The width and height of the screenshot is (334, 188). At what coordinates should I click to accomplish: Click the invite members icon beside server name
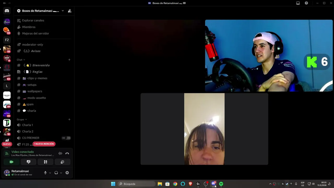click(69, 11)
